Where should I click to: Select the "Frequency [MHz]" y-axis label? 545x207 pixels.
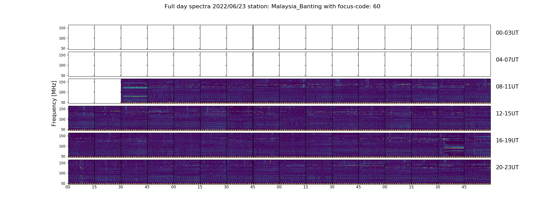point(54,103)
